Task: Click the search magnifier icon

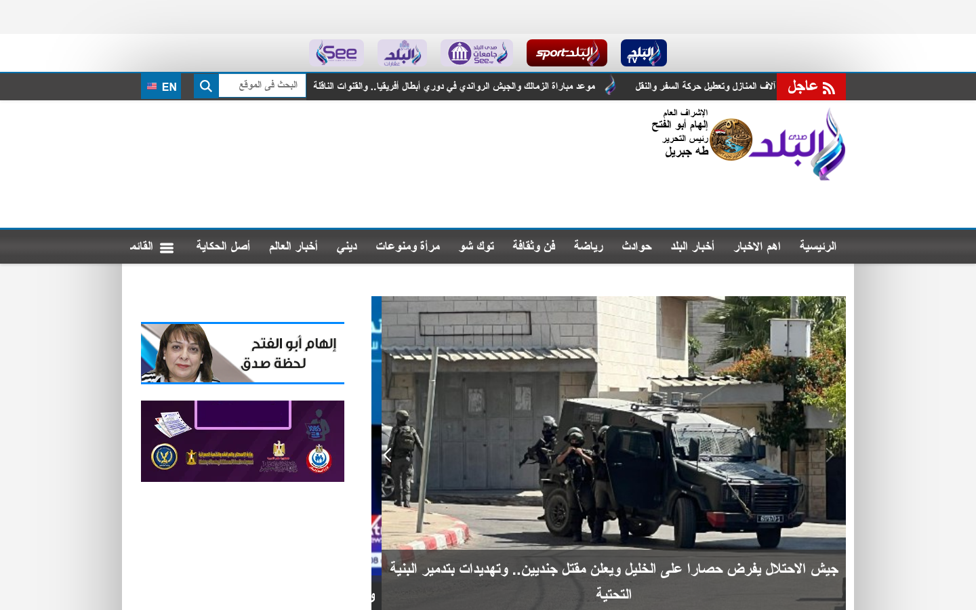Action: click(x=206, y=86)
